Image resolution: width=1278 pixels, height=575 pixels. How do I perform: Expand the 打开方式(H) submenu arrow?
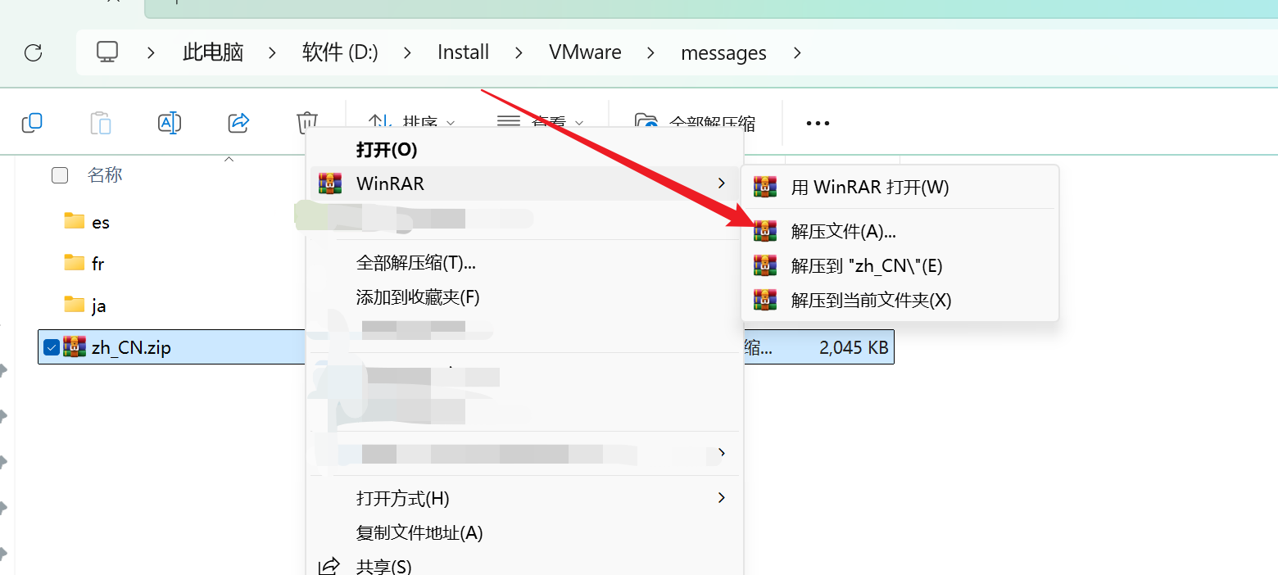[x=721, y=497]
